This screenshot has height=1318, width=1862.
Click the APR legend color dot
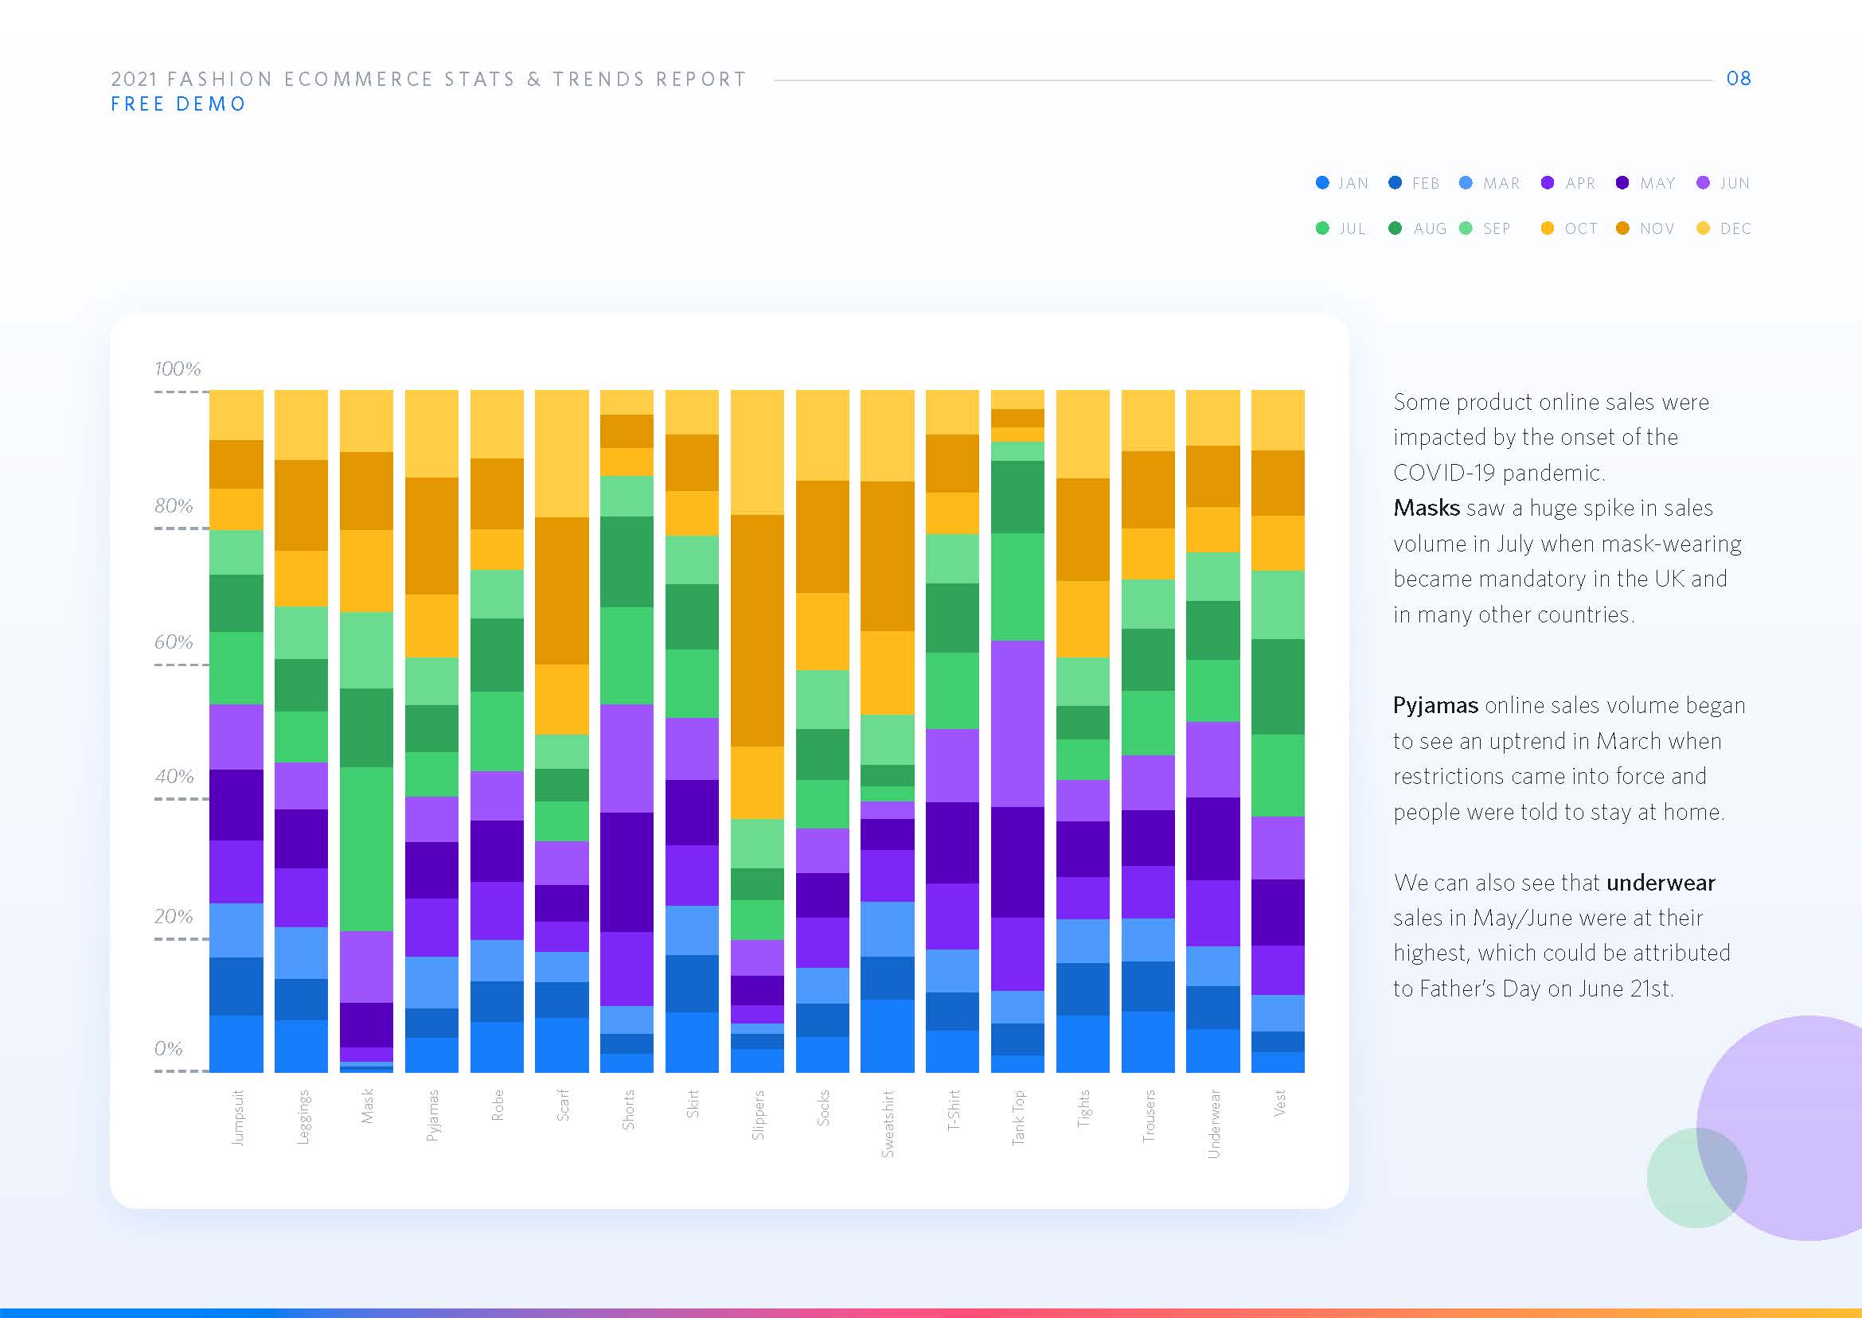(x=1548, y=182)
